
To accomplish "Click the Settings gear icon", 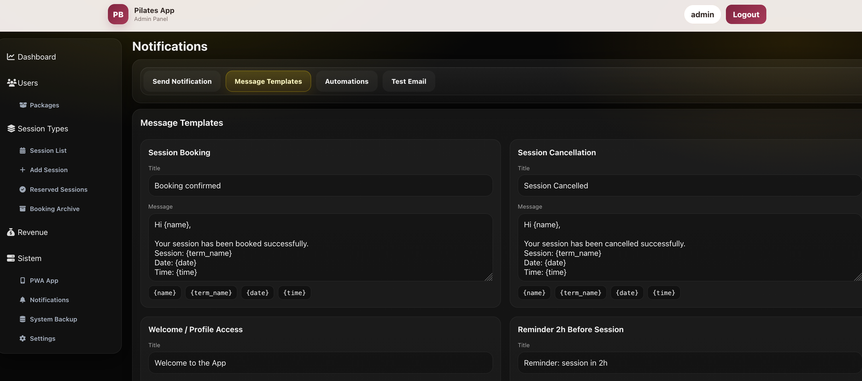I will point(23,338).
